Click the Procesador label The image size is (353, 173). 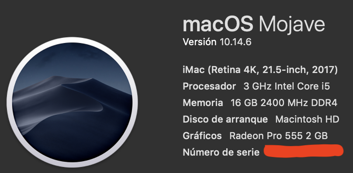pyautogui.click(x=209, y=86)
